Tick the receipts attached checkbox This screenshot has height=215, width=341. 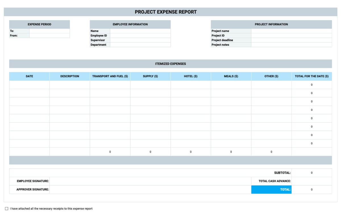(x=7, y=209)
